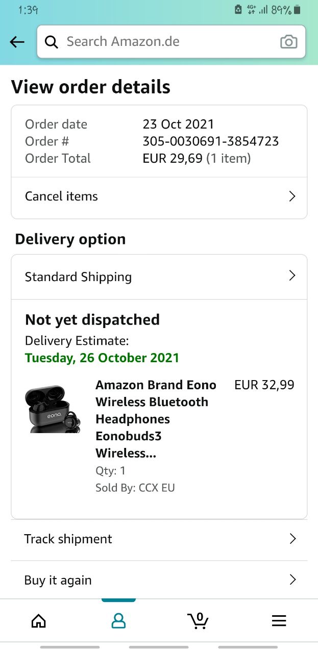Expand the Cancel items chevron
318x653 pixels.
(292, 196)
